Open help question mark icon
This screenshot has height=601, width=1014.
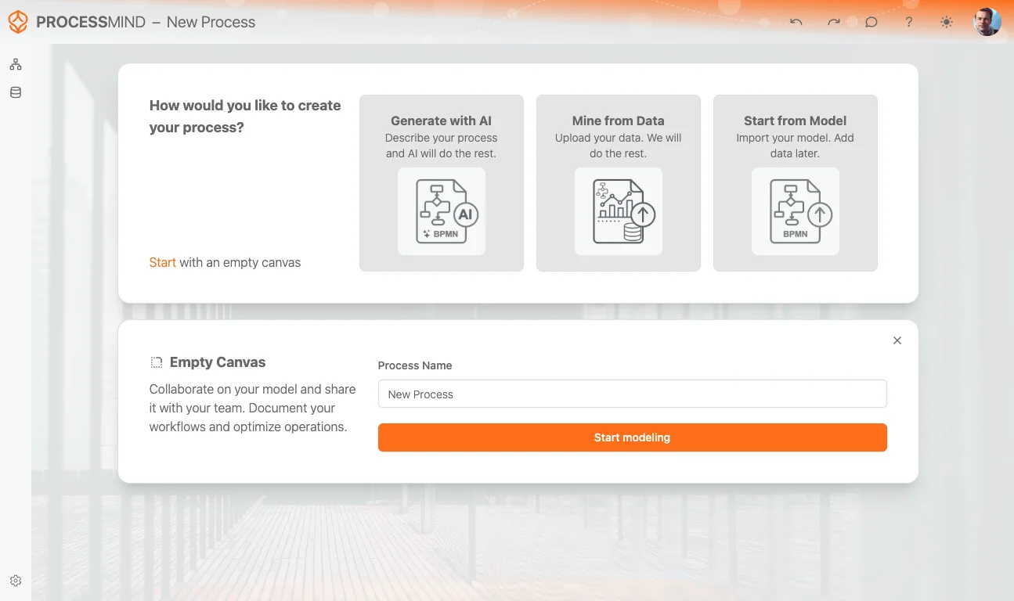[909, 22]
